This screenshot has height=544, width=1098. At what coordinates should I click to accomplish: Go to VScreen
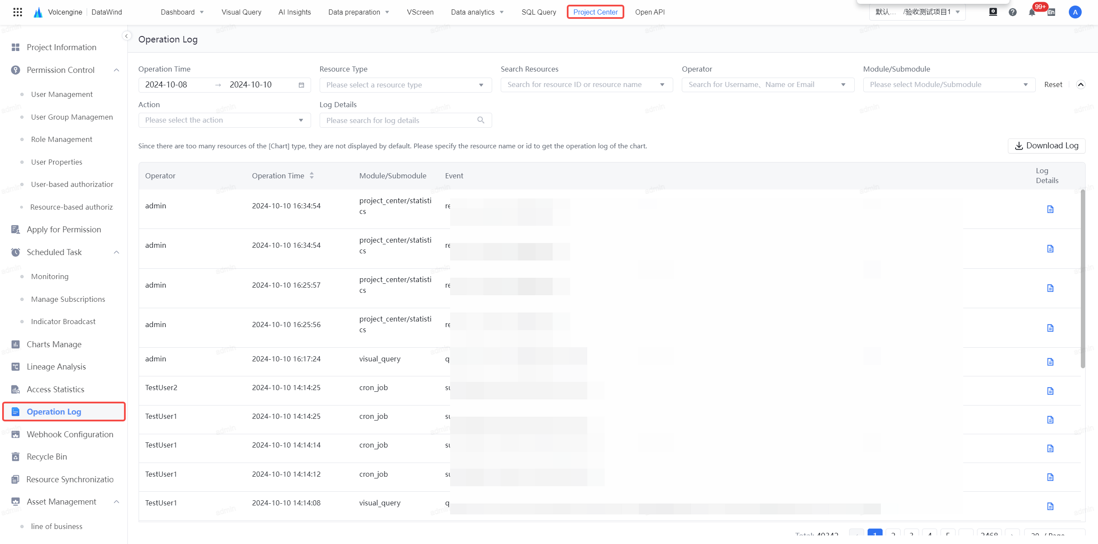click(420, 12)
